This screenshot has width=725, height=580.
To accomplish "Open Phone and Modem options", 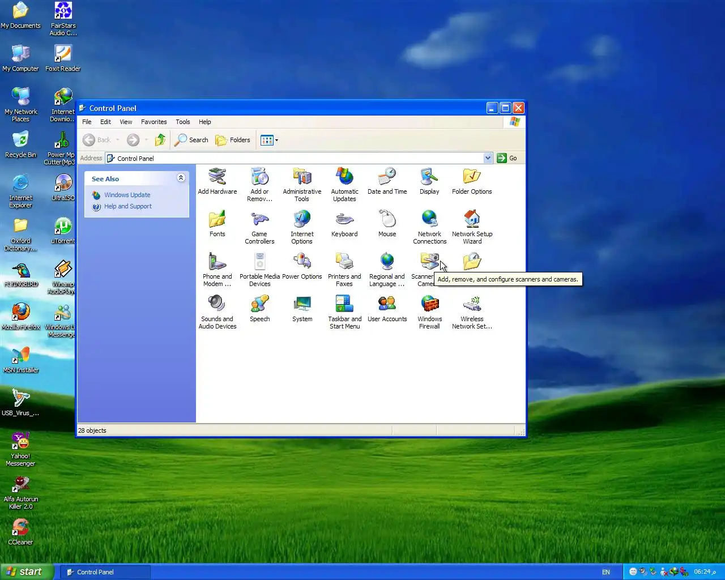I will pyautogui.click(x=217, y=270).
